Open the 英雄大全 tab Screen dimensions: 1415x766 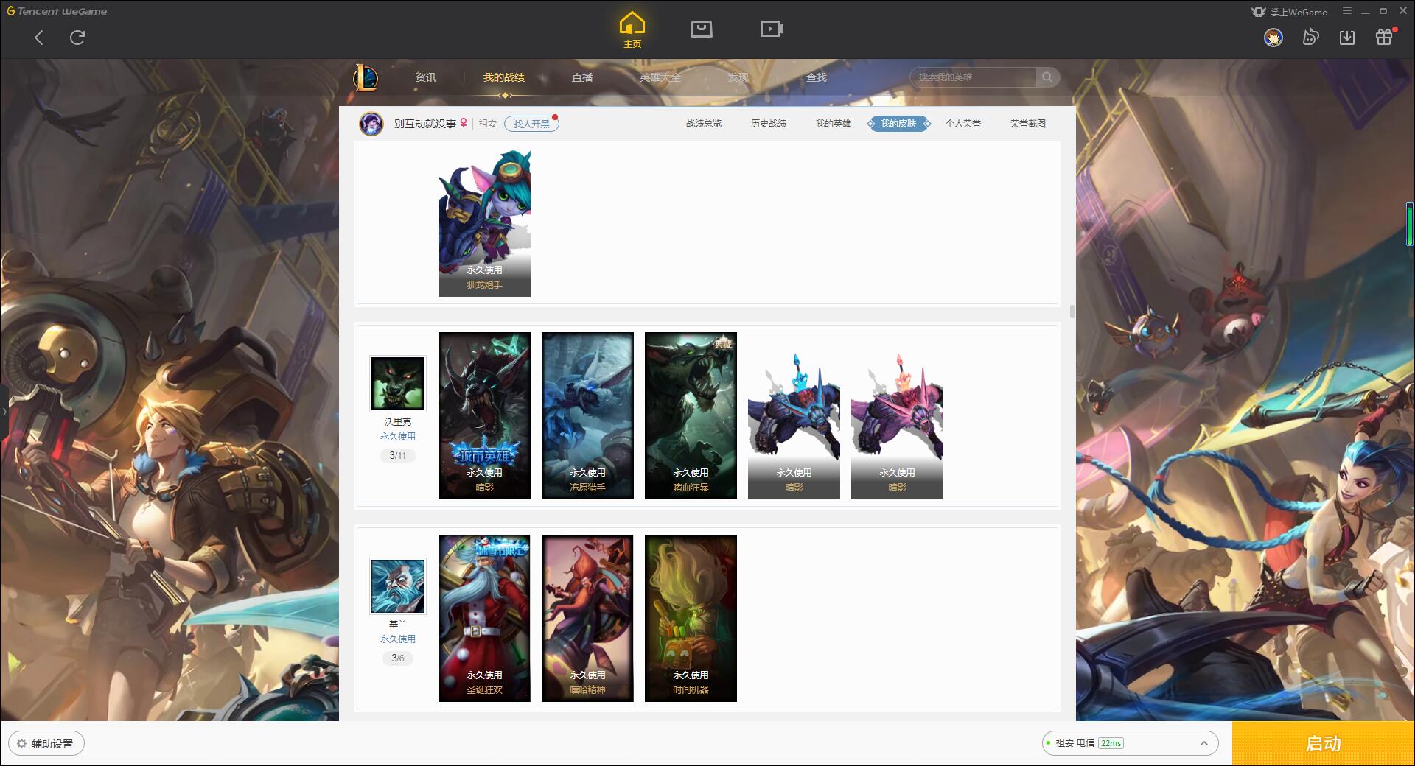pos(660,77)
